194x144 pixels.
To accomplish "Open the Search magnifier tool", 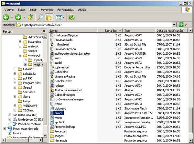I will 40,17.
